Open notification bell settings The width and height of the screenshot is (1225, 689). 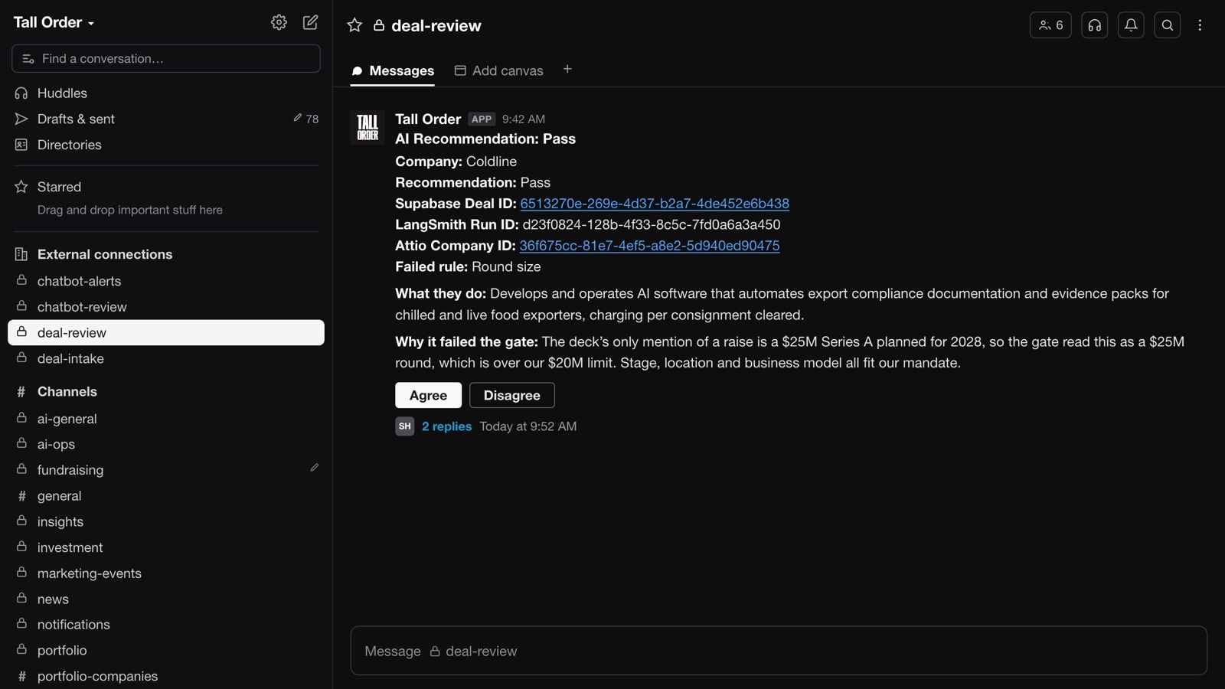pos(1131,25)
